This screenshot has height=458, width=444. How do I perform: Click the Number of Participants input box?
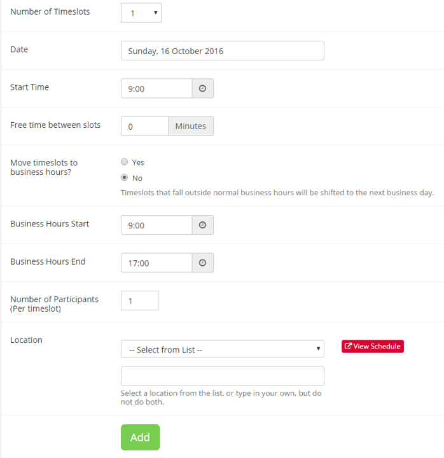coord(140,300)
